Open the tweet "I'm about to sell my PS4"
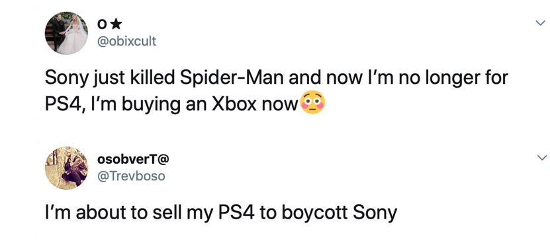 click(x=221, y=213)
